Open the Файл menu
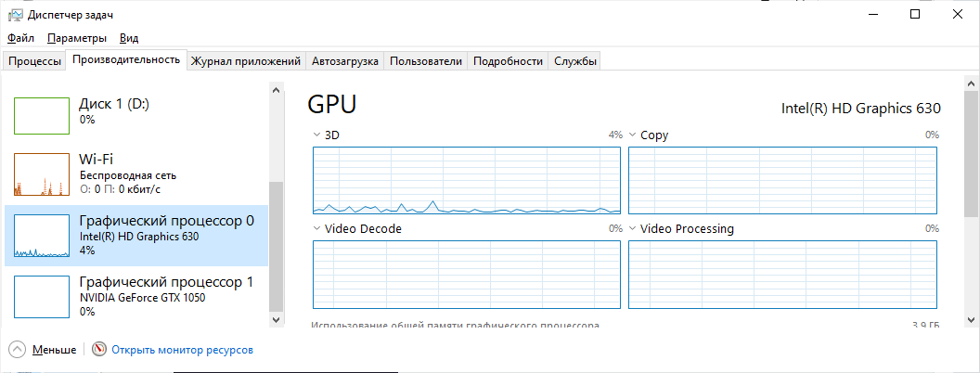Image resolution: width=980 pixels, height=373 pixels. 20,38
